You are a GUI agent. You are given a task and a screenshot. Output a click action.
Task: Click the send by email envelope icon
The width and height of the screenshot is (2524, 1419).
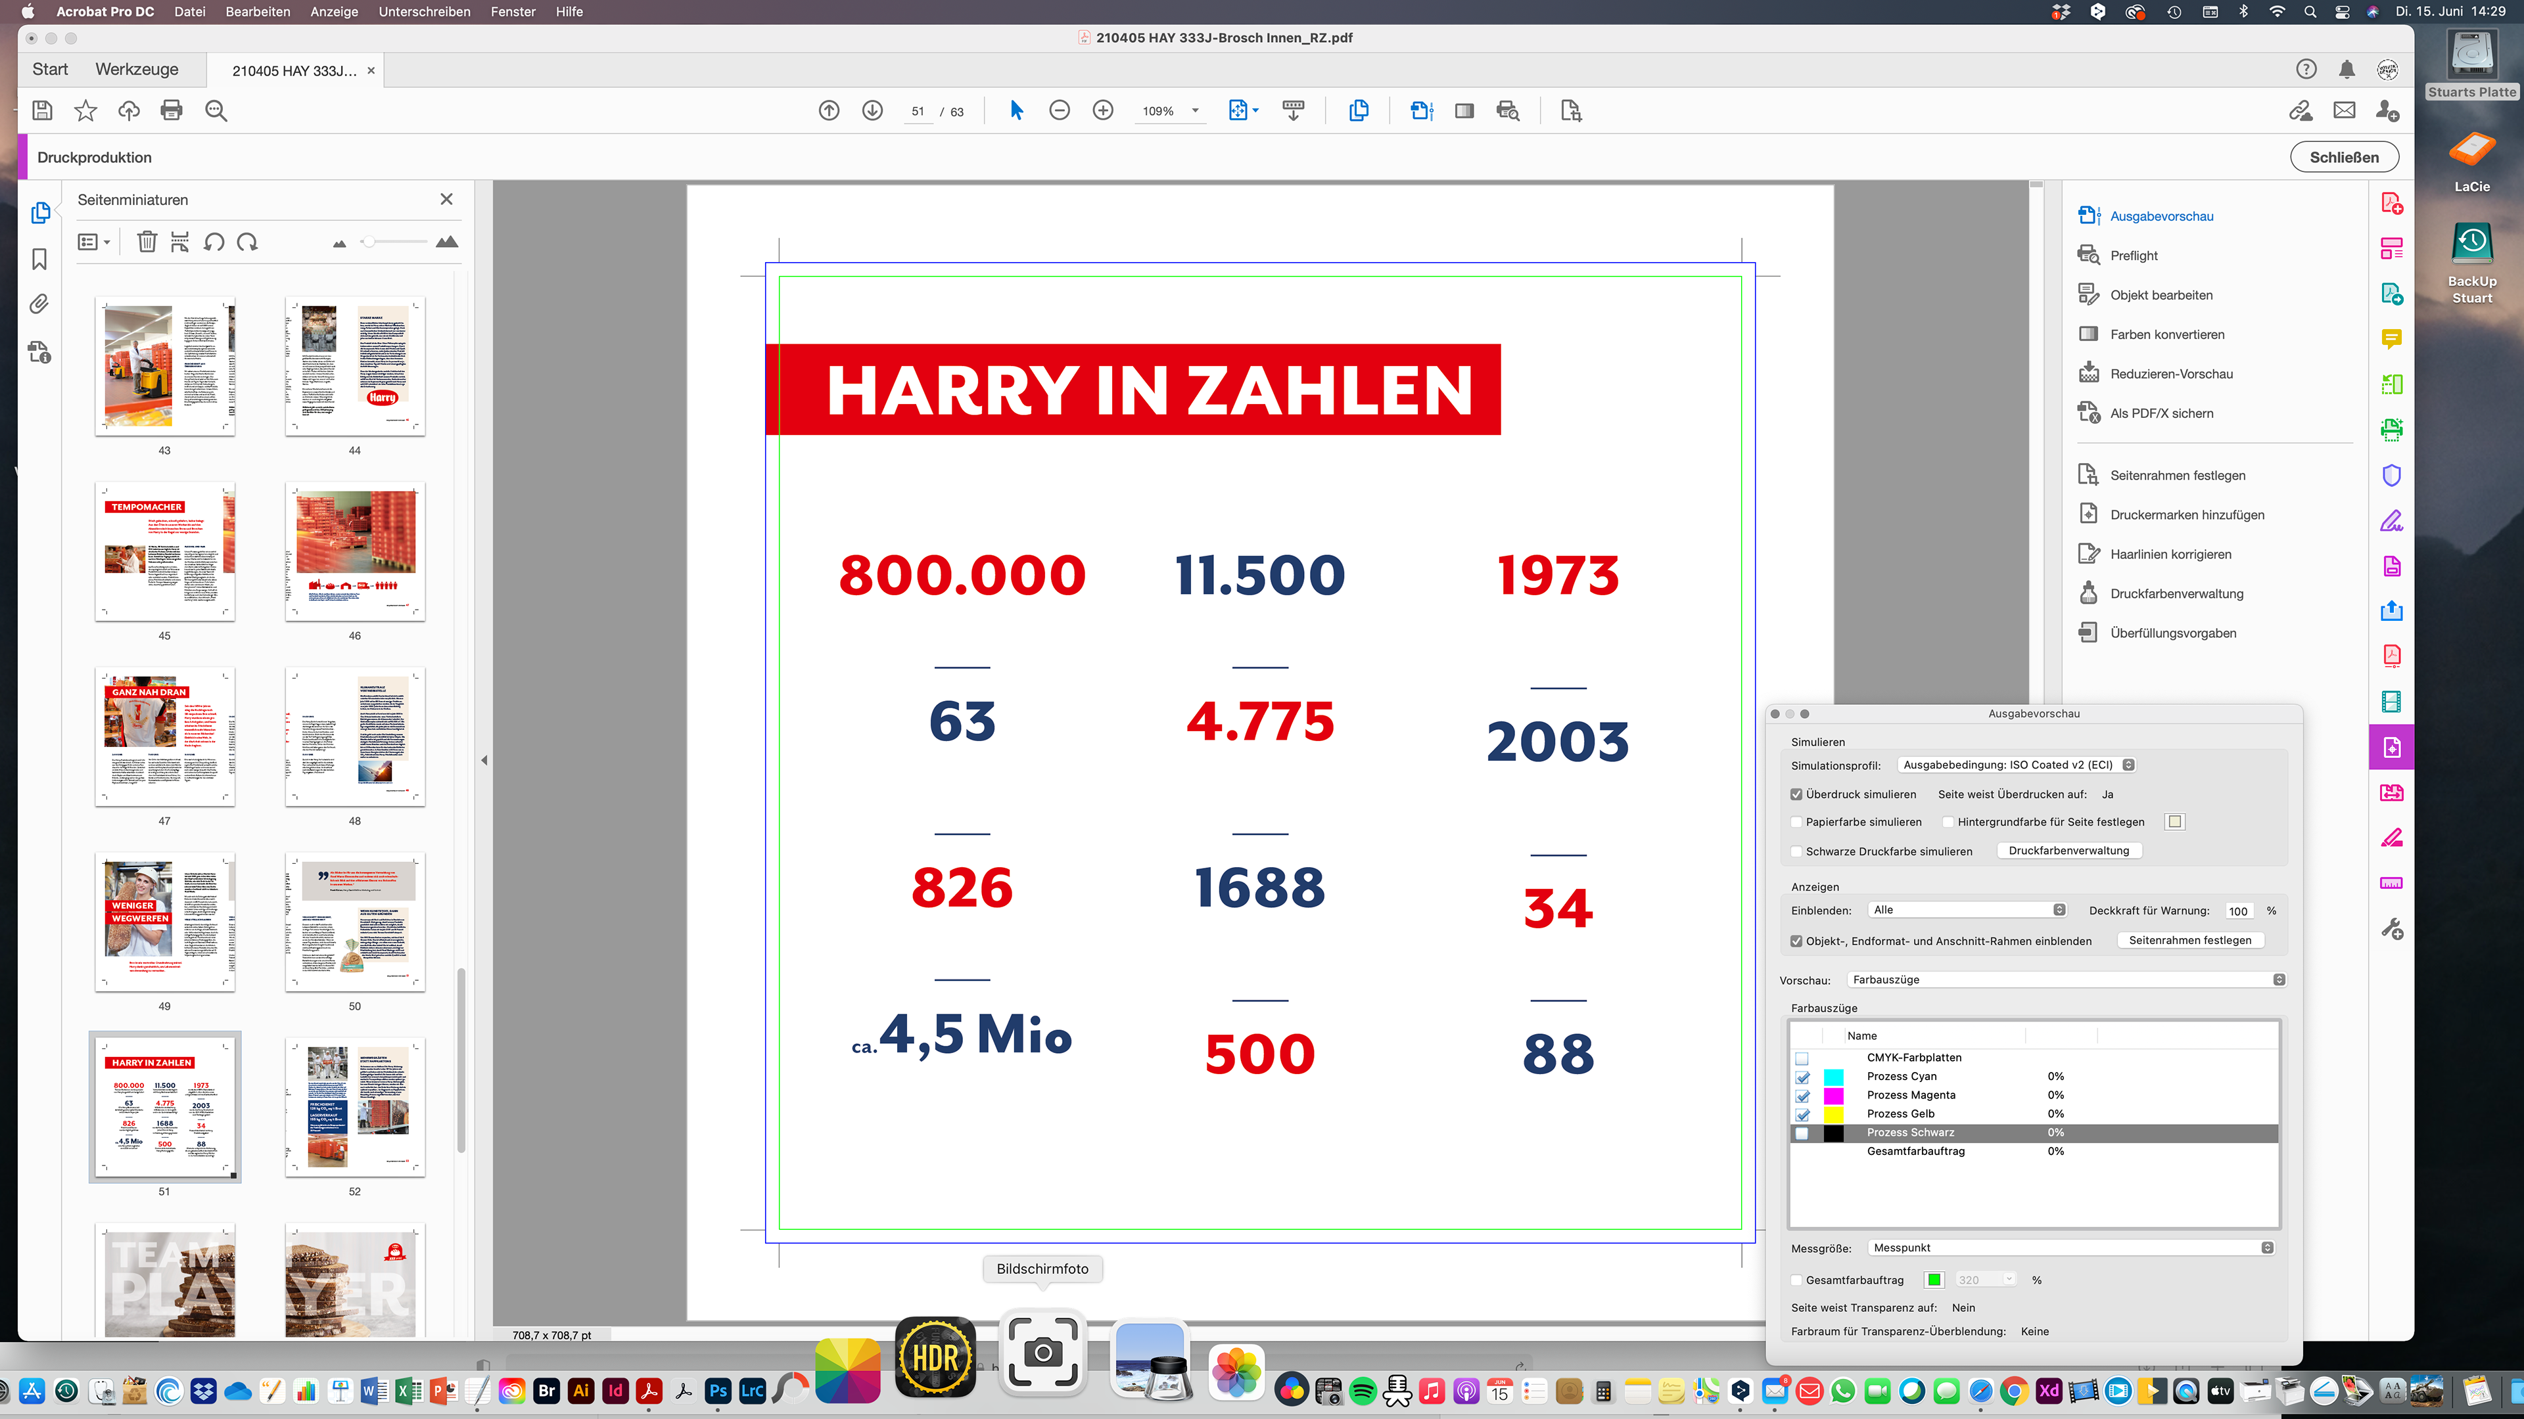click(x=2345, y=110)
